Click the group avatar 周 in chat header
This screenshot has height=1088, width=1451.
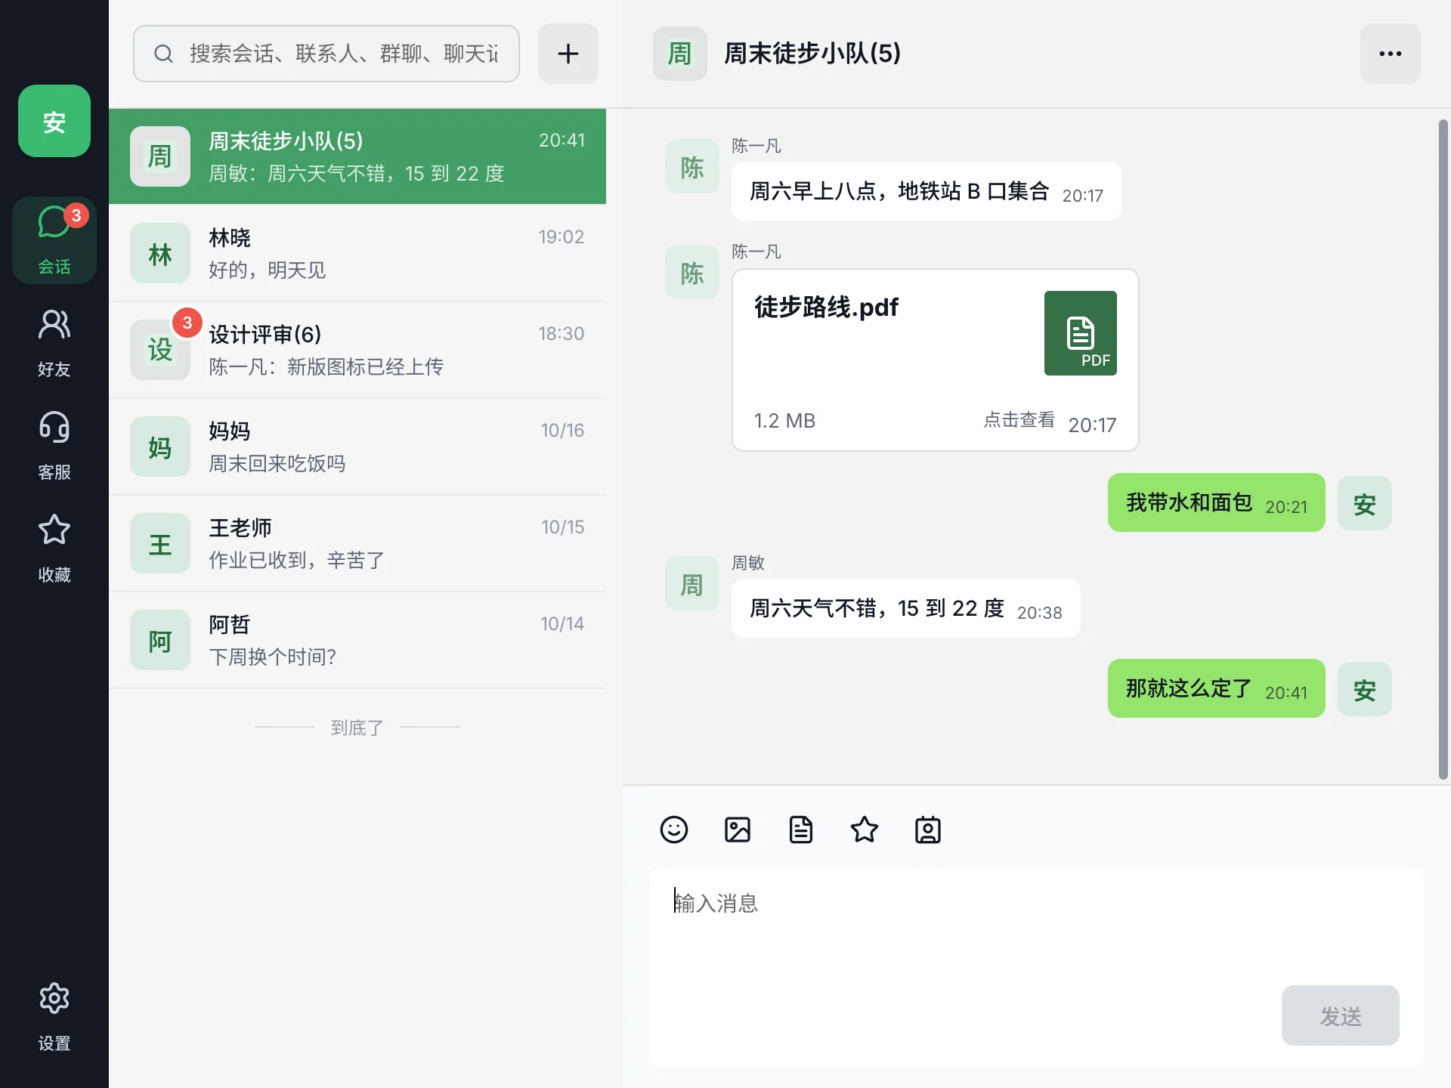click(680, 54)
